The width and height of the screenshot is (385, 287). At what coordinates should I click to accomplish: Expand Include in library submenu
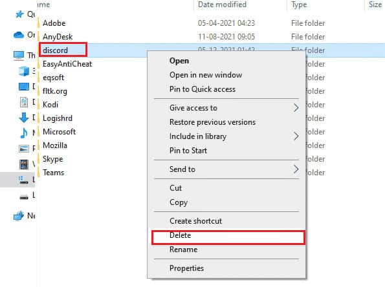226,136
